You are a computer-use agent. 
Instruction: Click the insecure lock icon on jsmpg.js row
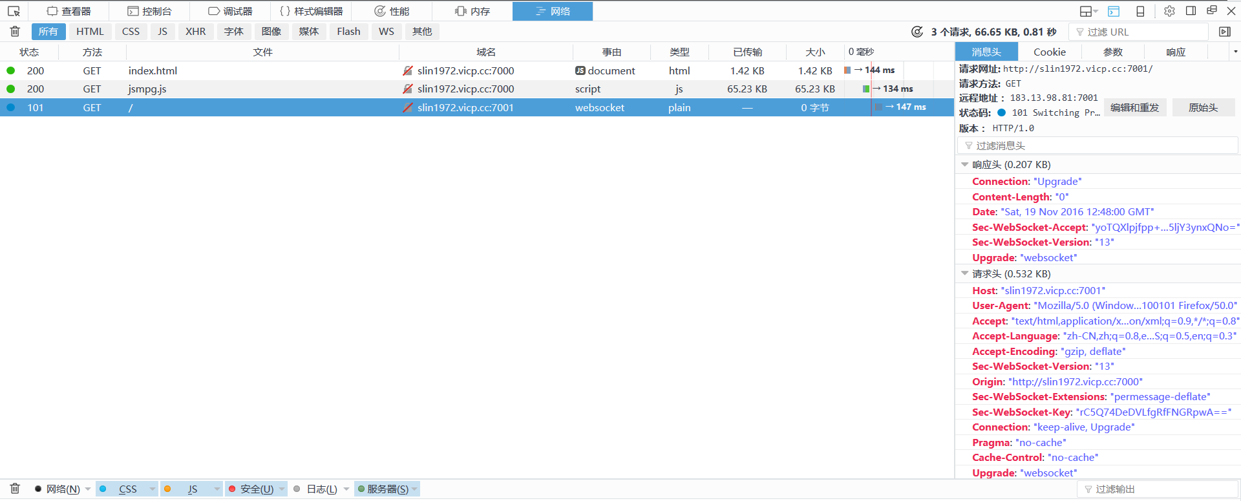point(407,89)
